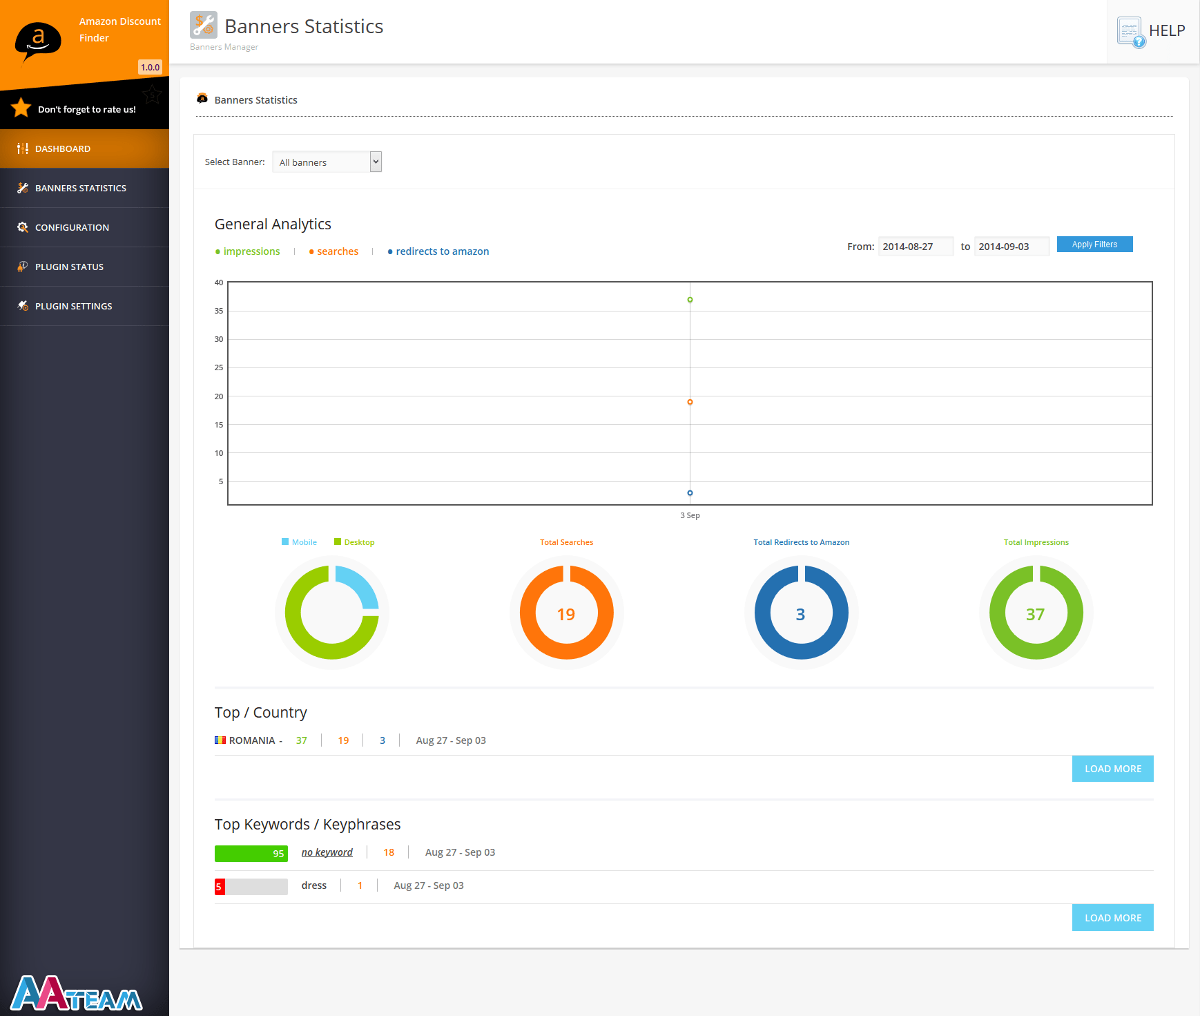
Task: Toggle the searches series in legend
Action: tap(333, 251)
